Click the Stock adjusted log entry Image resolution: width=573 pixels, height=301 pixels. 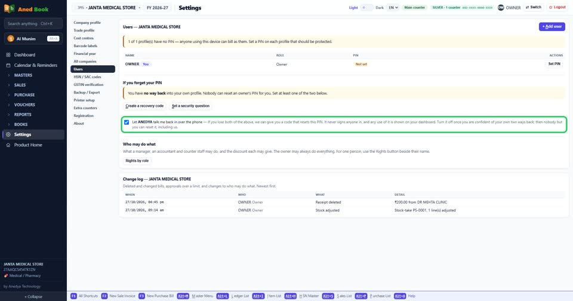327,210
